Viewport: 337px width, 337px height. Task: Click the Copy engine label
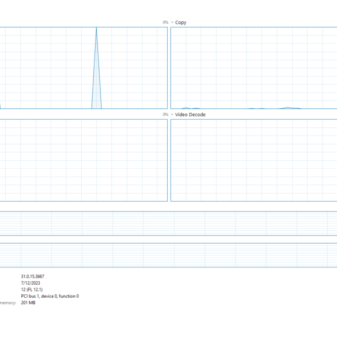coord(180,22)
